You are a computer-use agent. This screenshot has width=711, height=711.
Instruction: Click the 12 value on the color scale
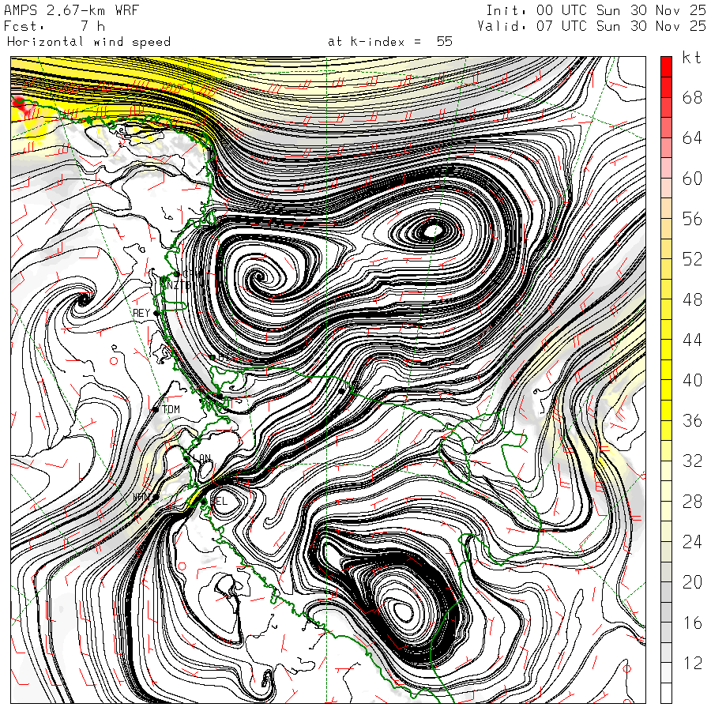[x=692, y=663]
